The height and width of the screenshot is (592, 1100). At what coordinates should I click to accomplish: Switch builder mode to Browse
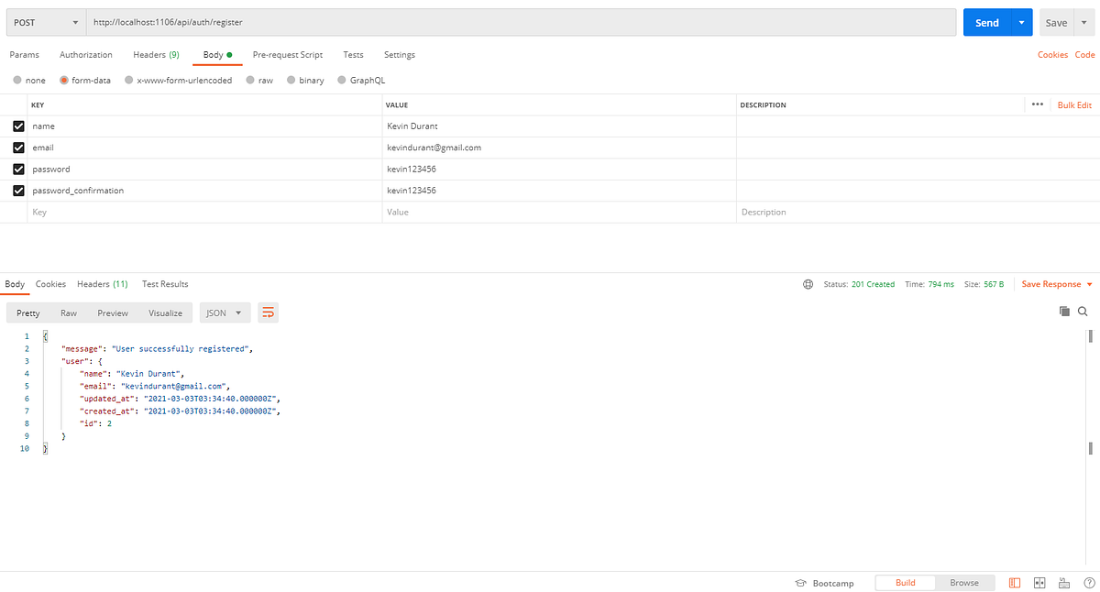pyautogui.click(x=964, y=583)
